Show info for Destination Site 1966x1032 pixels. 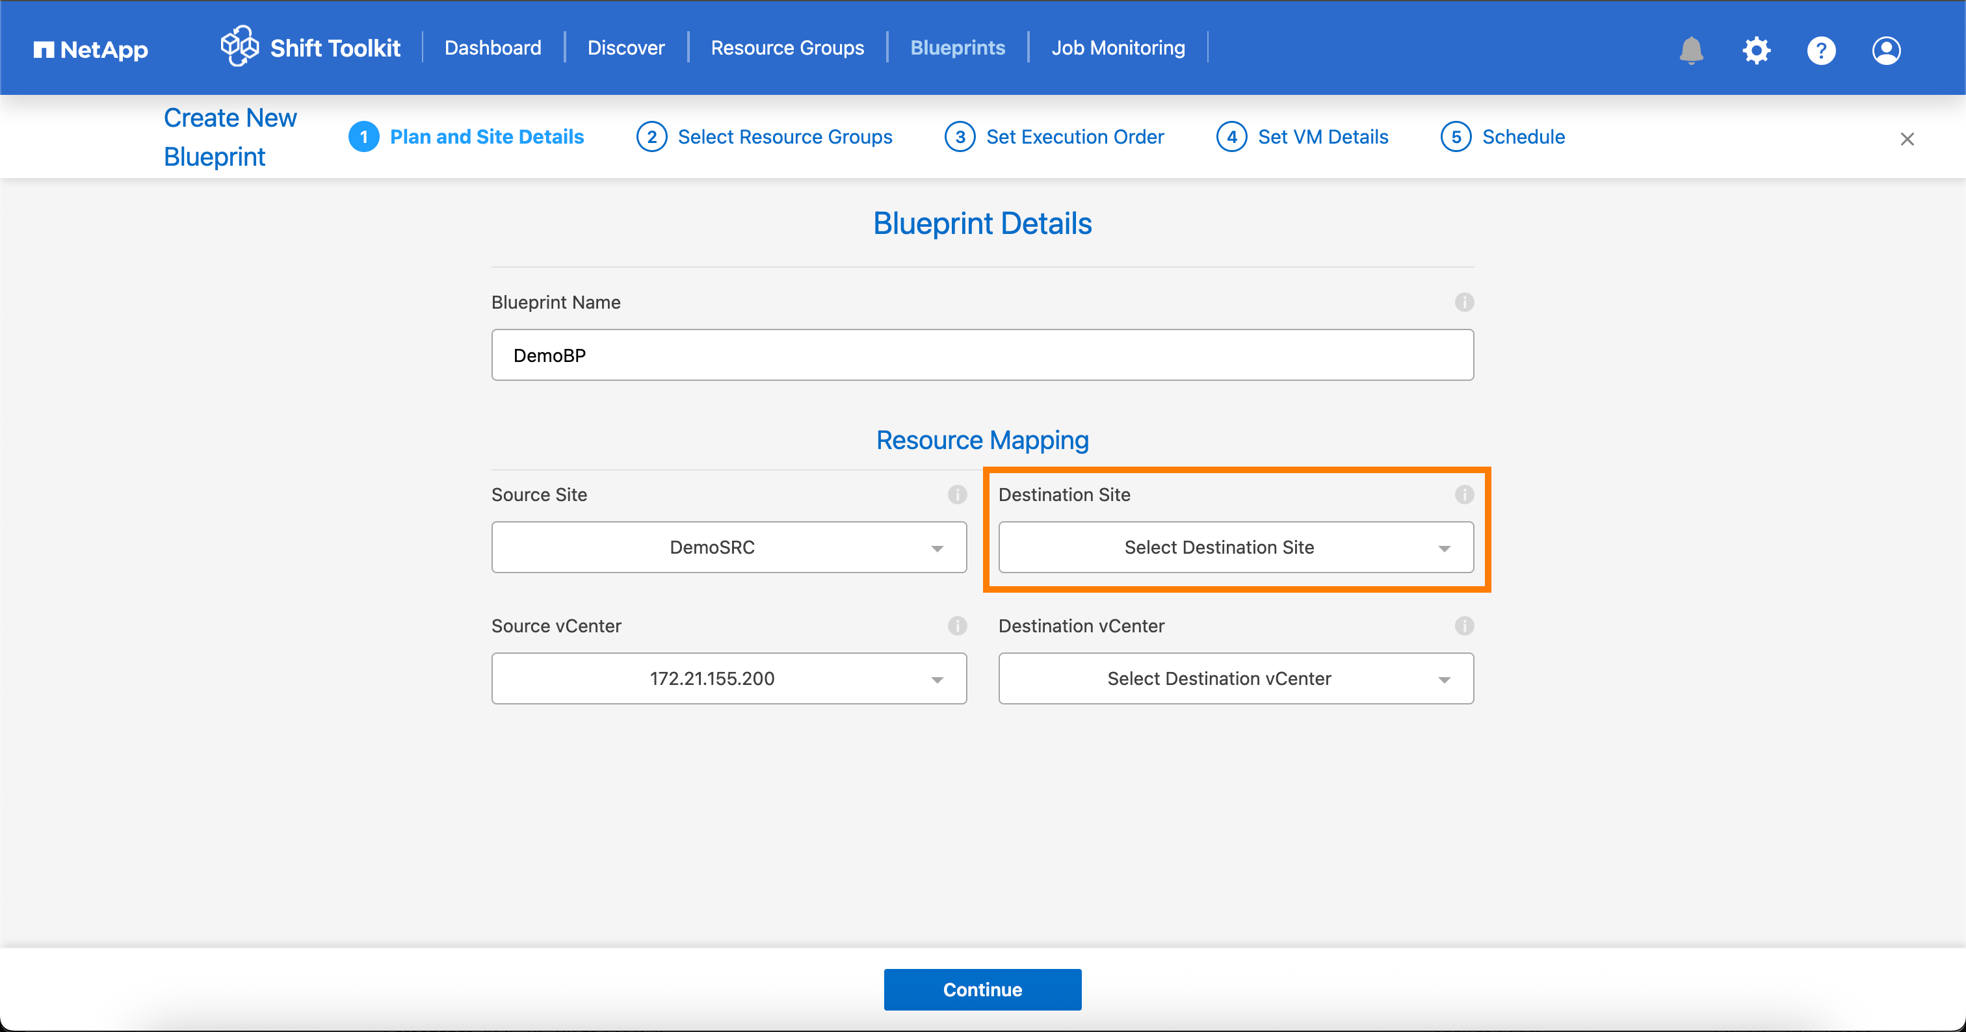[x=1464, y=495]
